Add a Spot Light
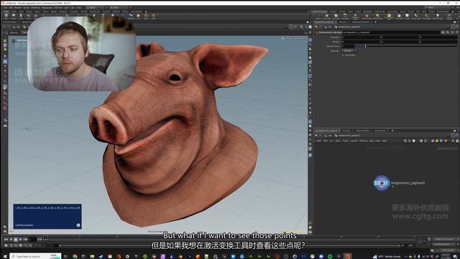The width and height of the screenshot is (460, 259). tap(336, 17)
